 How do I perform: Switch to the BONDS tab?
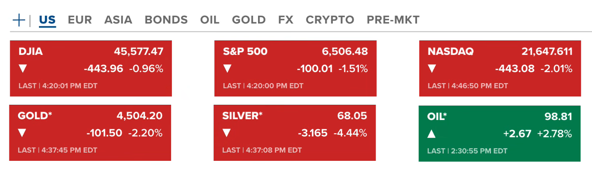point(166,20)
